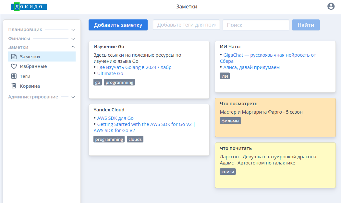Click text Мастер и Маргарита Фарго - 5 сезон
Viewport: 341px width, 203px height.
coord(261,112)
